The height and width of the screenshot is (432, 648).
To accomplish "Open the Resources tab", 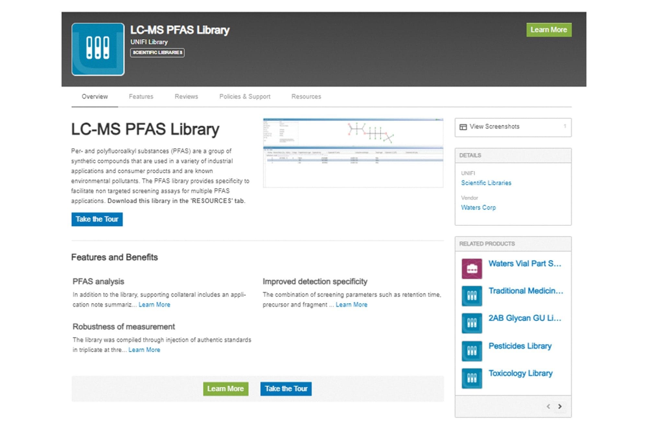I will tap(306, 97).
